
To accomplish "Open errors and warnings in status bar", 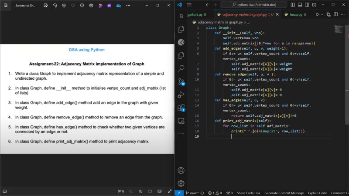I will (215, 193).
